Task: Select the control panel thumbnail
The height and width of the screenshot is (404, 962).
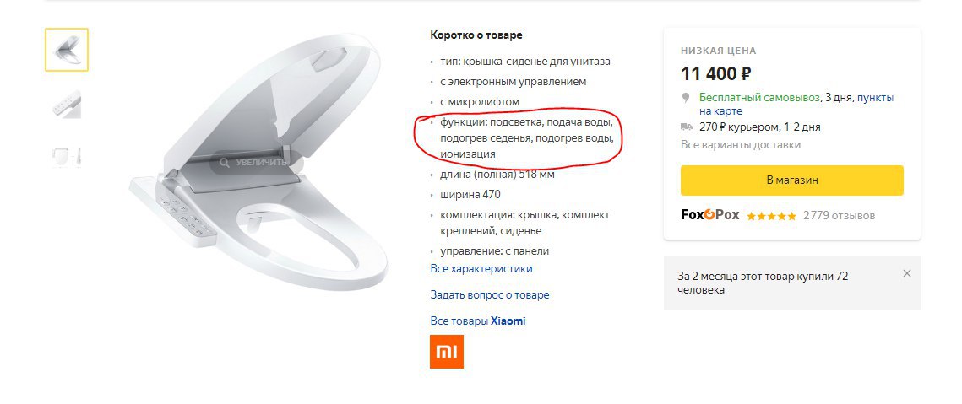Action: point(66,104)
